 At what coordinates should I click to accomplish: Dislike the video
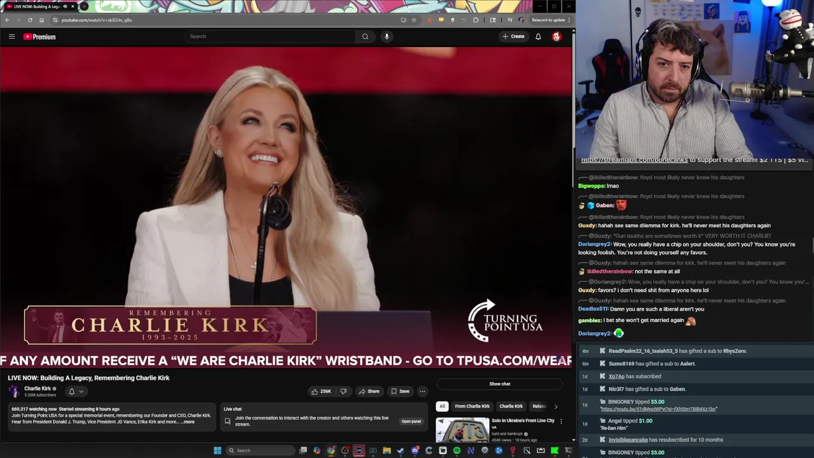343,391
